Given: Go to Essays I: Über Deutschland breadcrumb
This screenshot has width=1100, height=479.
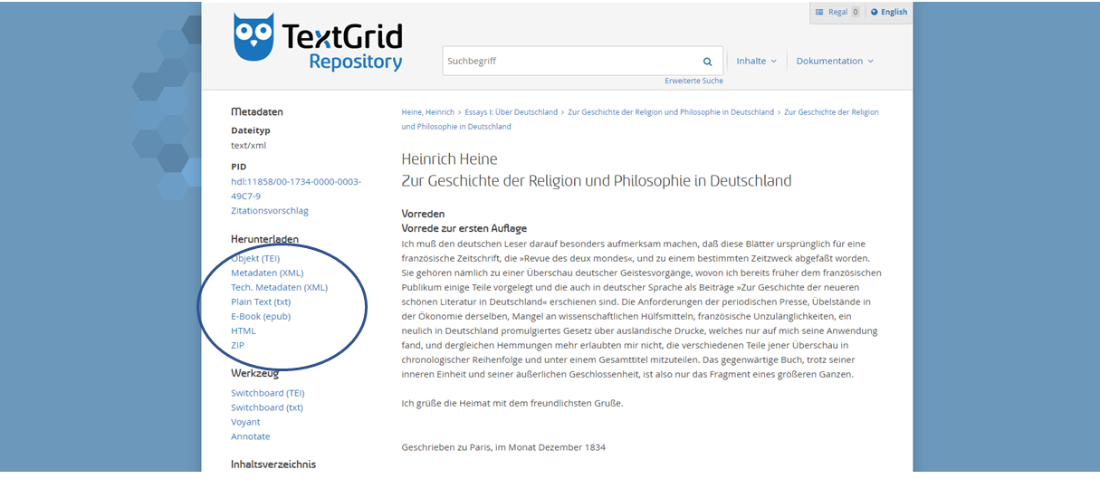Looking at the screenshot, I should point(512,112).
